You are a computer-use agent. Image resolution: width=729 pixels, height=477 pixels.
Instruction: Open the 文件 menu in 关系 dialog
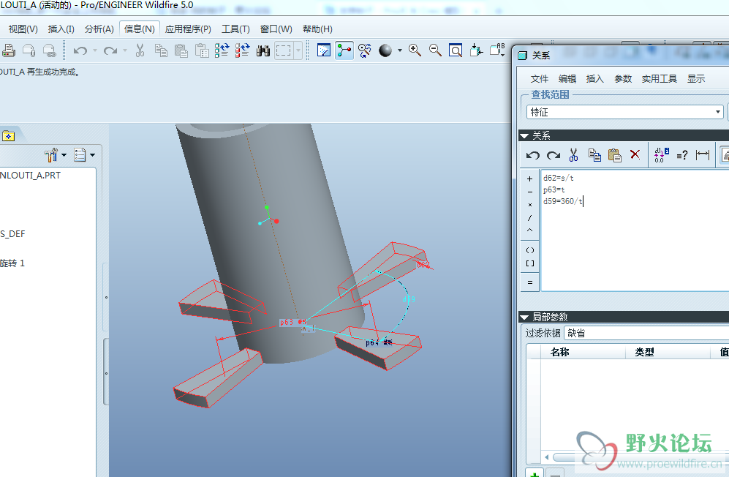[540, 79]
